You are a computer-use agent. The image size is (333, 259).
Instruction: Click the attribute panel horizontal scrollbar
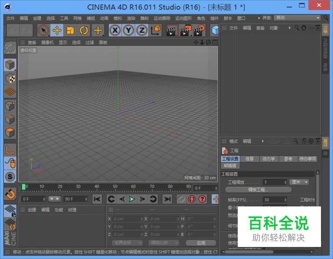[x=249, y=252]
